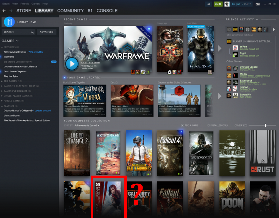
Task: Click the next arrow beside Recent Games
Action: click(x=220, y=48)
